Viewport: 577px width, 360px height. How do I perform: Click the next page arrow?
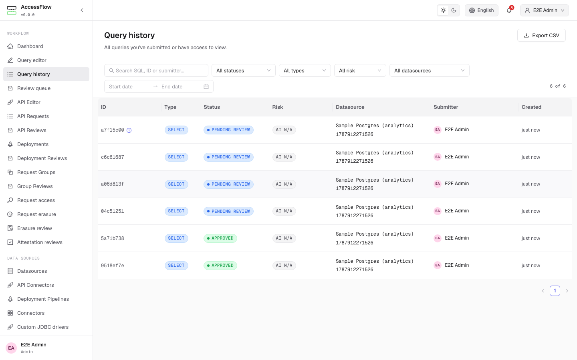pos(567,291)
